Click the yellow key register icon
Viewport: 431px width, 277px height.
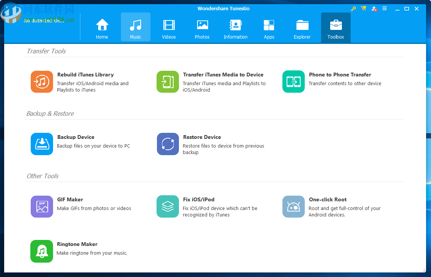353,9
